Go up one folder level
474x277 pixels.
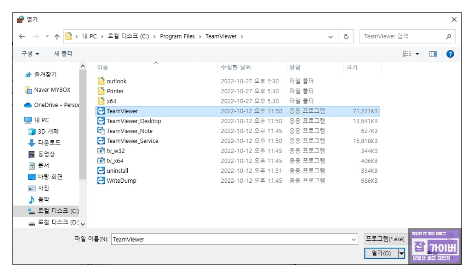pos(57,36)
